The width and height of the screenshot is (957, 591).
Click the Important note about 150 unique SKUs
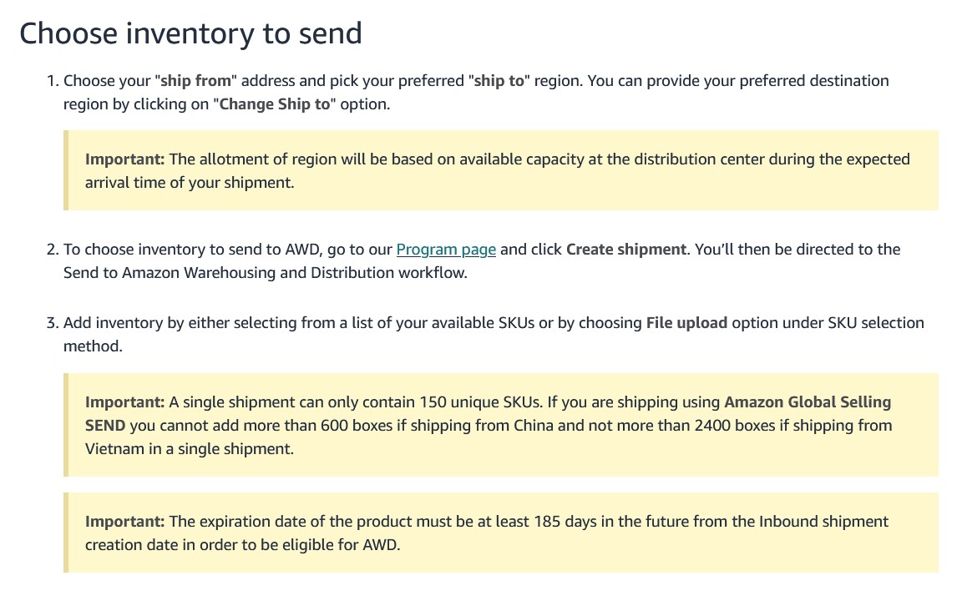[500, 425]
